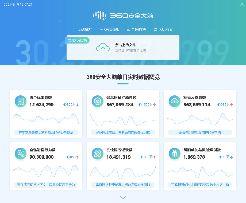Click the 1592万 upward trend indicator

(148, 105)
